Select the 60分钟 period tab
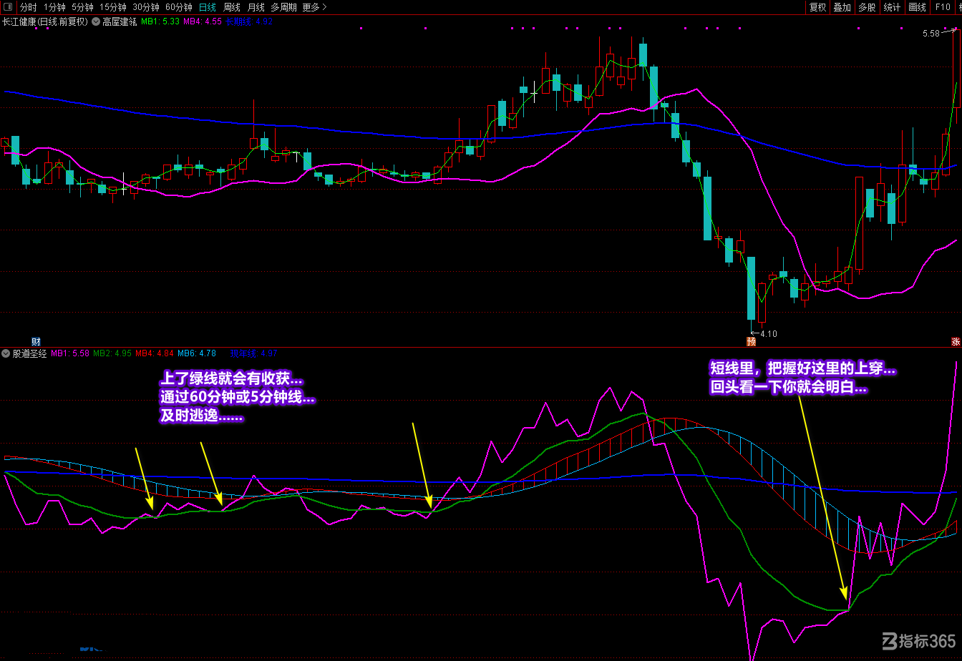This screenshot has height=661, width=962. 179,7
